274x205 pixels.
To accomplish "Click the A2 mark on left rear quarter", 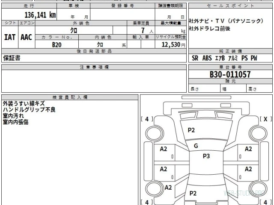I will [x=168, y=187].
